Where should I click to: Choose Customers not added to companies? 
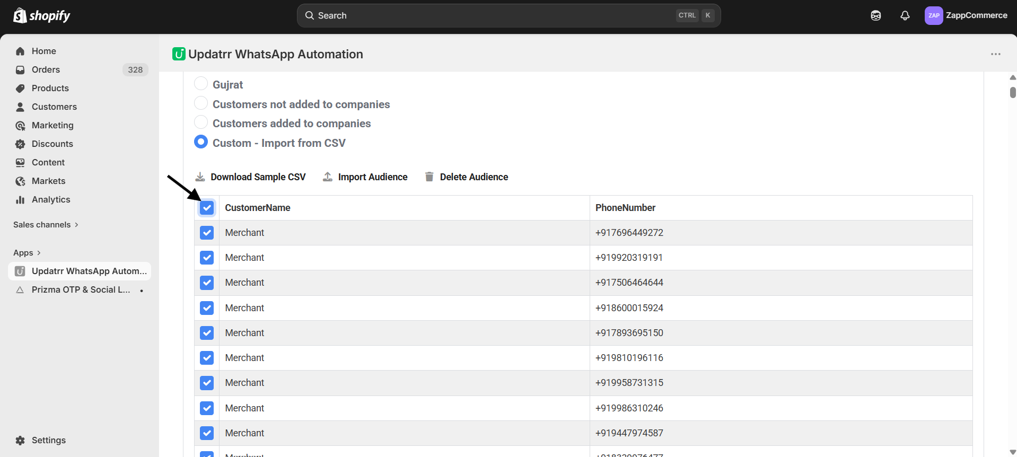pyautogui.click(x=201, y=103)
